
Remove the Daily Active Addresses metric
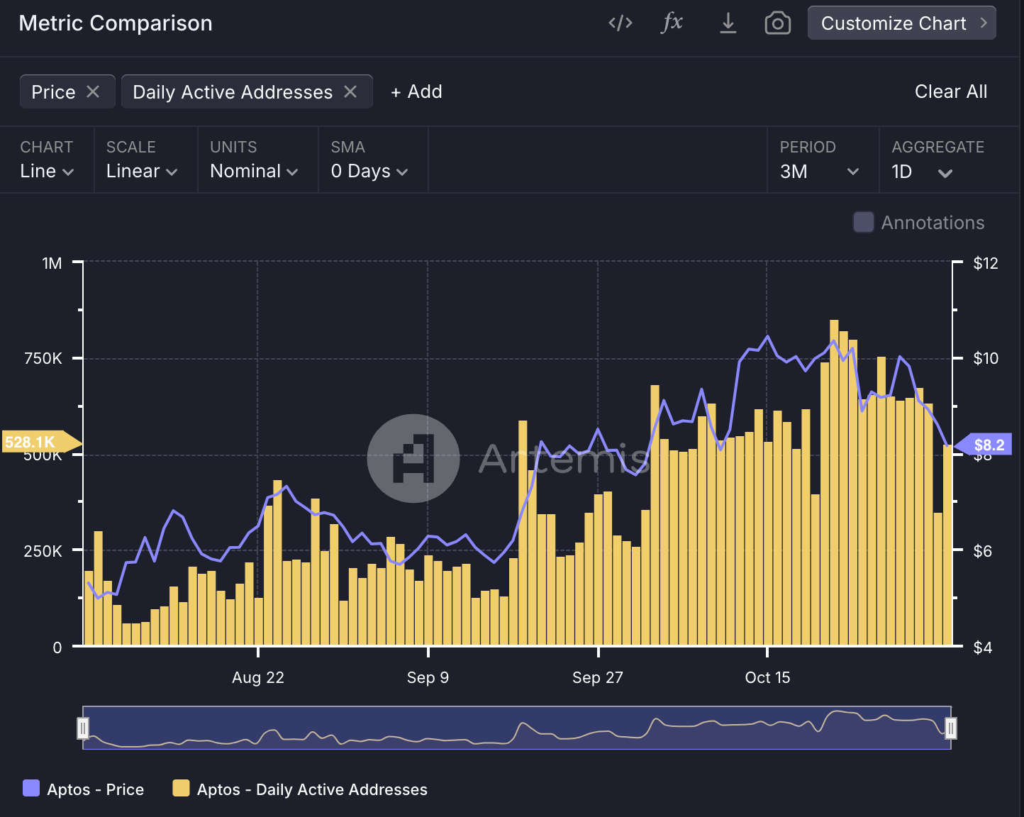pos(350,91)
